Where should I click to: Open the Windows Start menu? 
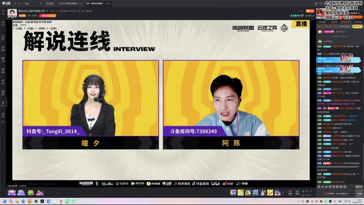coord(5,201)
